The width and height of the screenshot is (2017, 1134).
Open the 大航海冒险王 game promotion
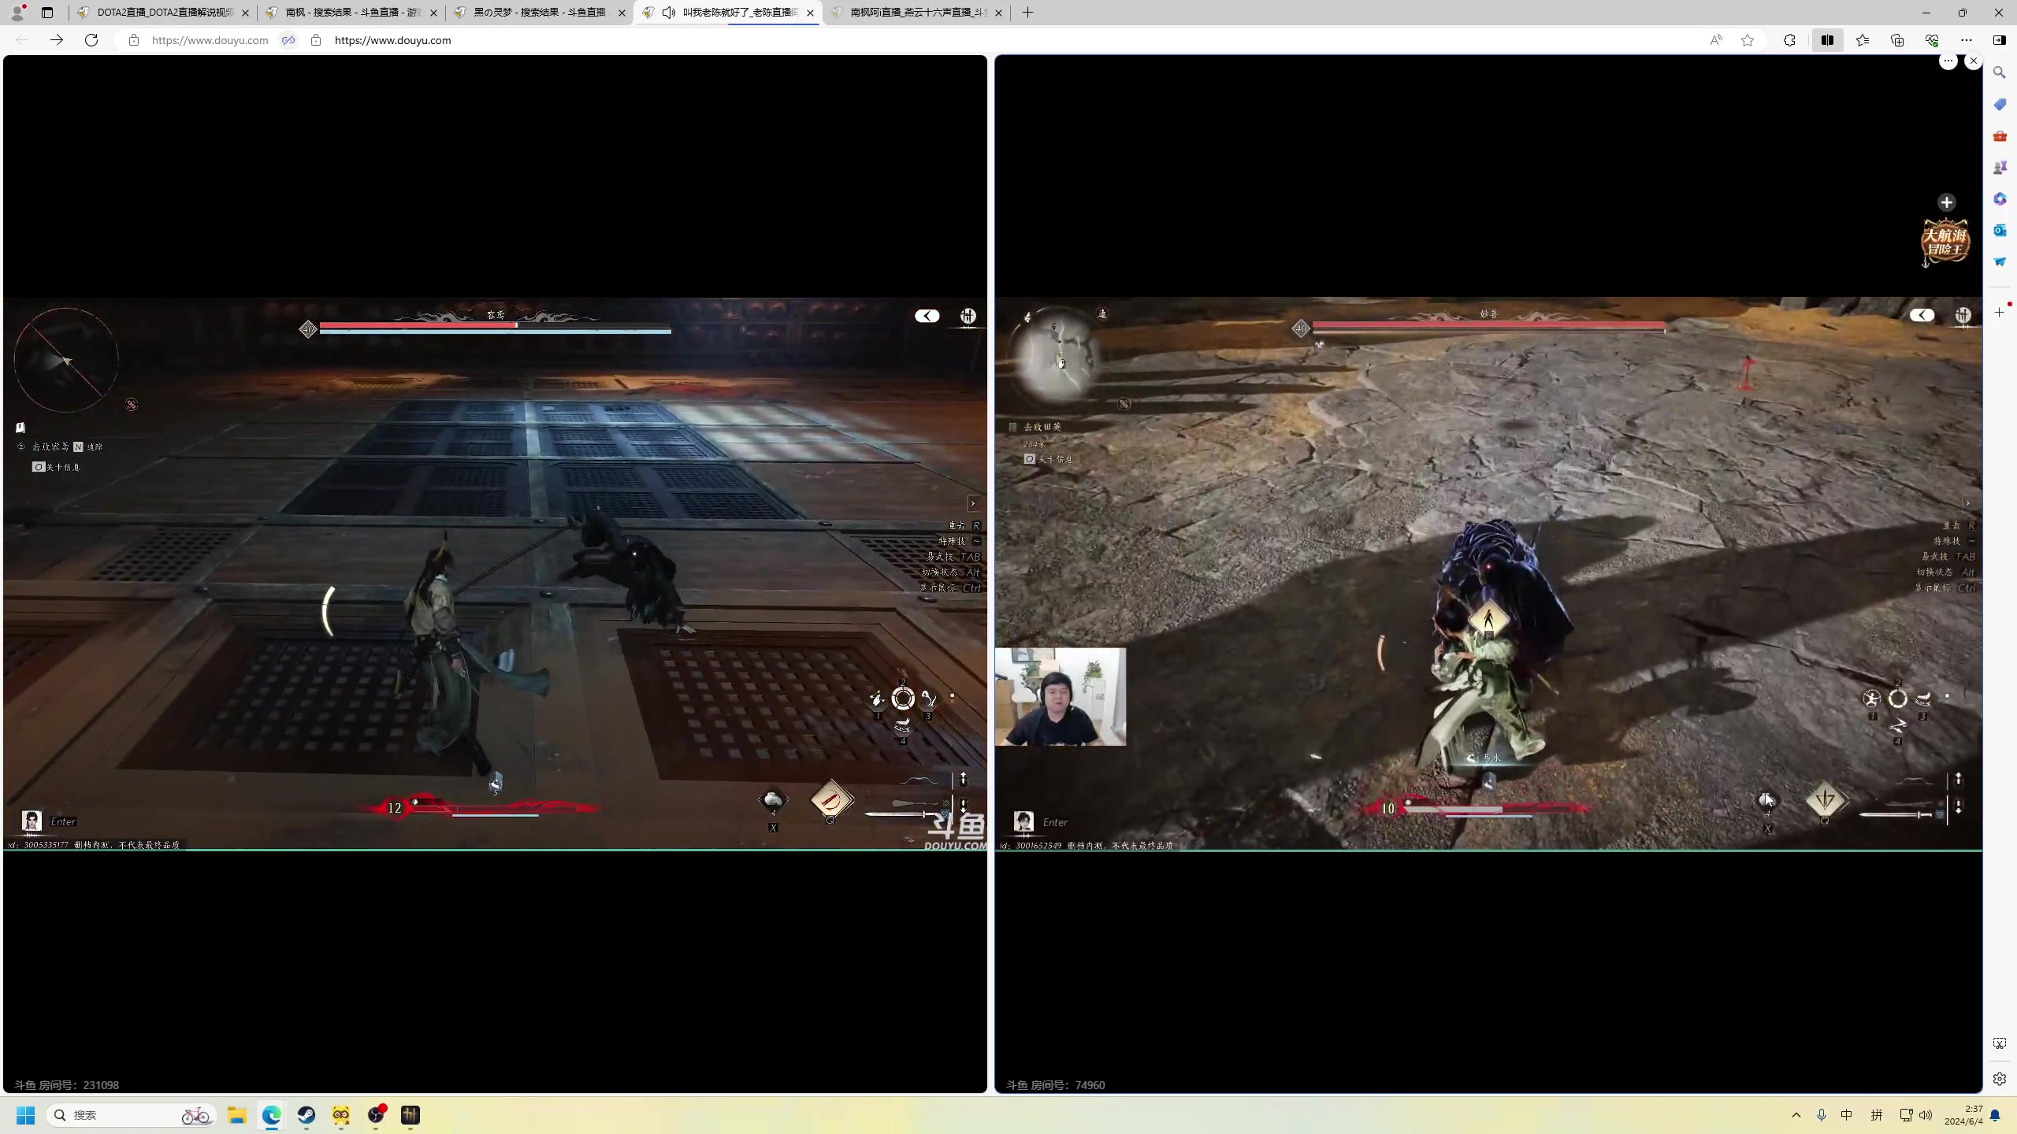tap(1945, 242)
